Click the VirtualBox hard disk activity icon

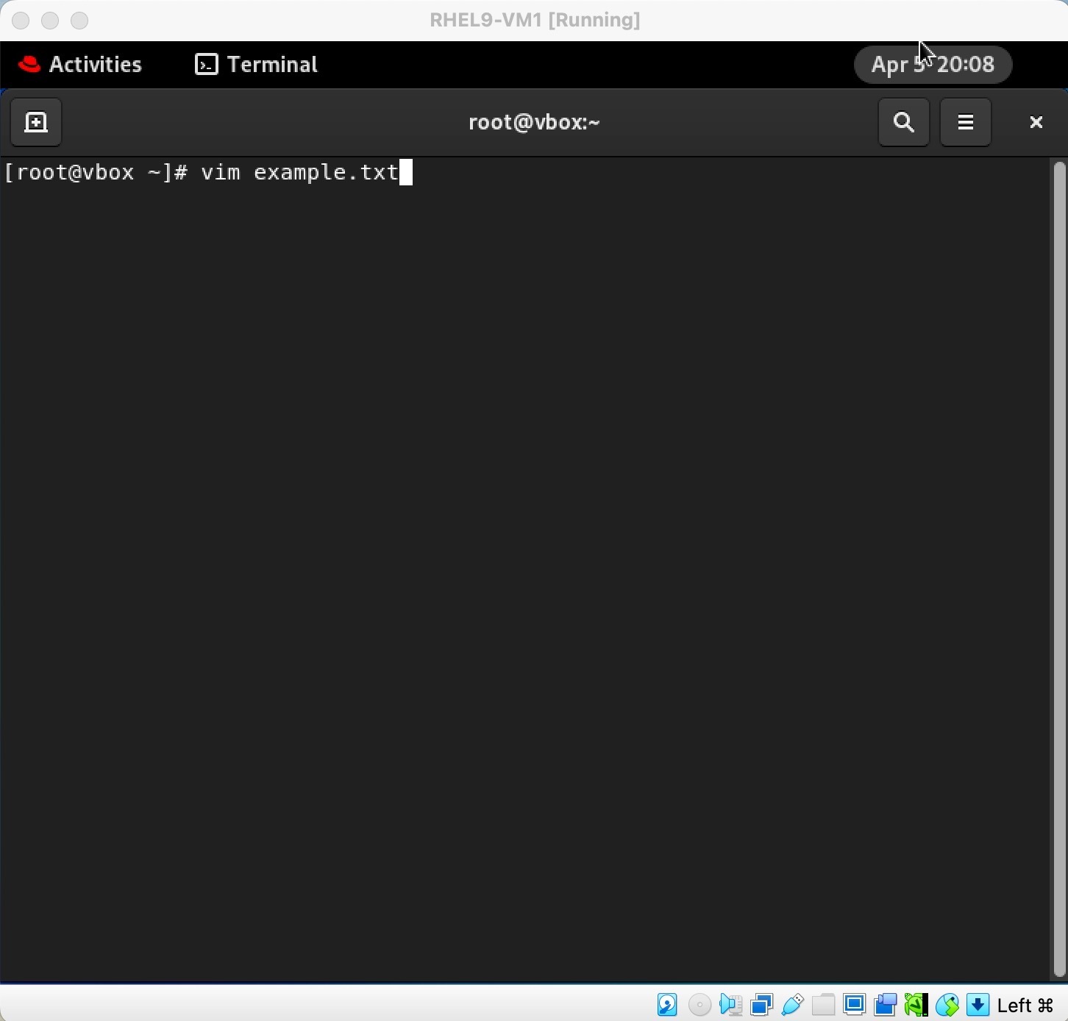[x=667, y=1004]
